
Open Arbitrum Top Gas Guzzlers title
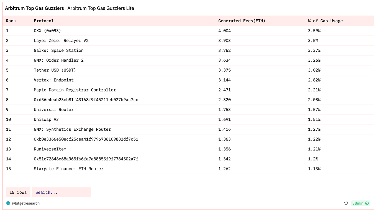point(34,8)
